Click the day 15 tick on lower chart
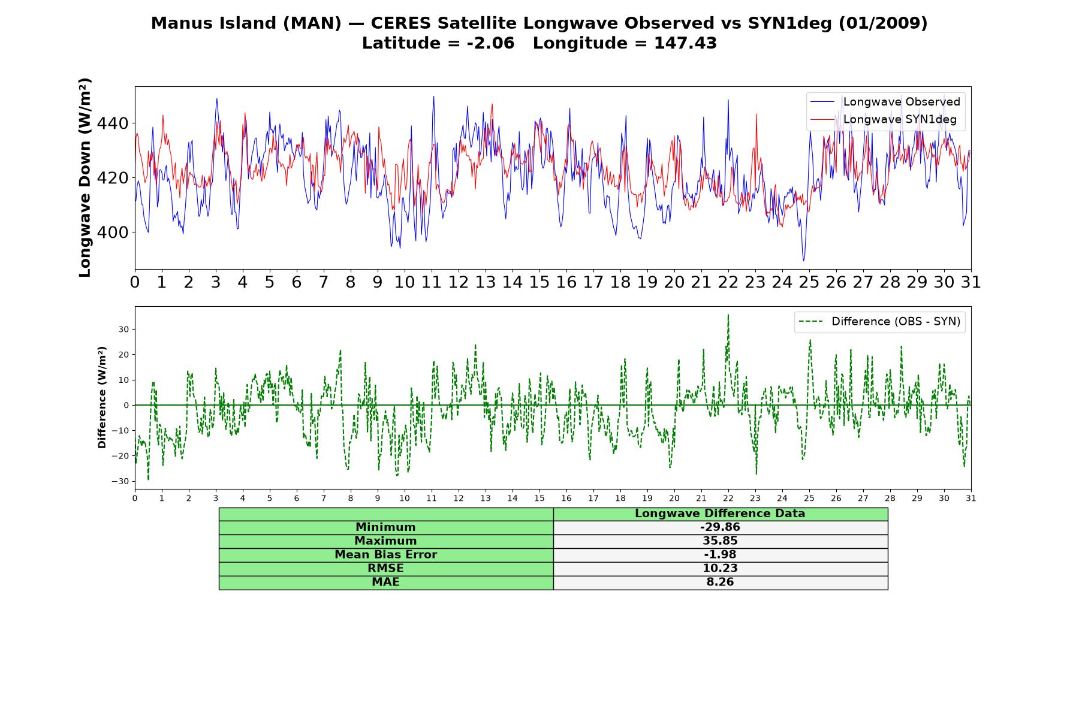The image size is (1079, 719). point(539,499)
